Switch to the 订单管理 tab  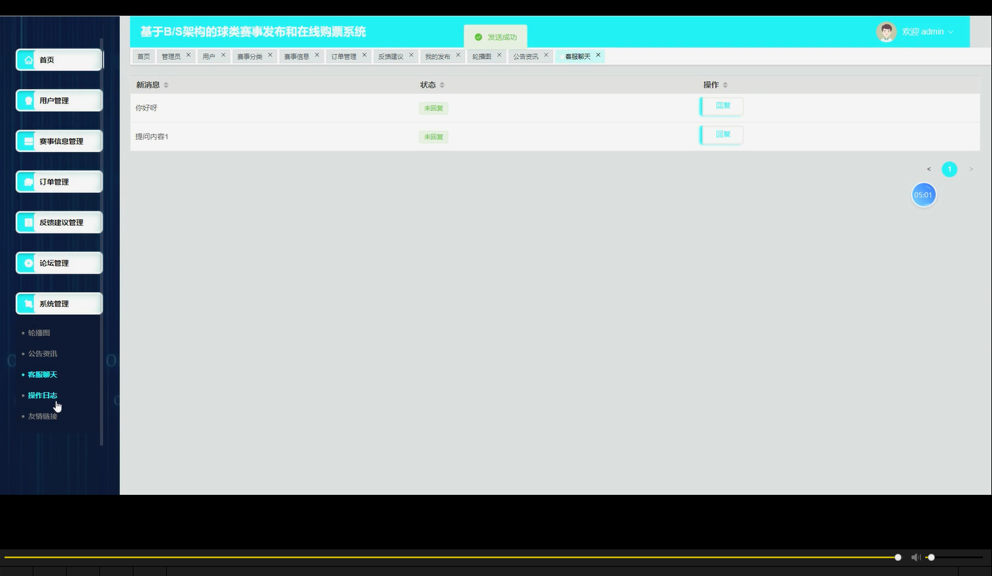point(344,57)
